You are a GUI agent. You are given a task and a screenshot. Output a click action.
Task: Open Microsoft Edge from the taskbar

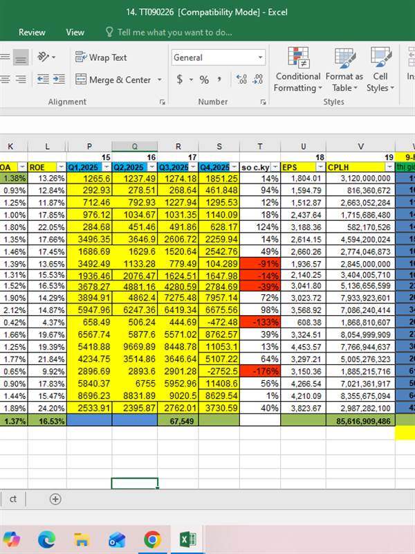(46, 539)
